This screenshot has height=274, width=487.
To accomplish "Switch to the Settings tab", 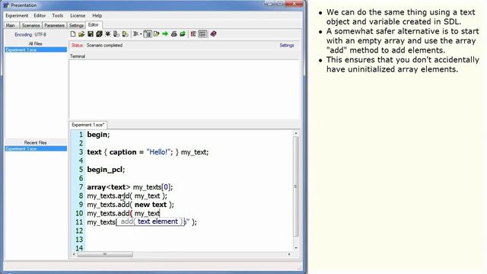I will coord(76,25).
